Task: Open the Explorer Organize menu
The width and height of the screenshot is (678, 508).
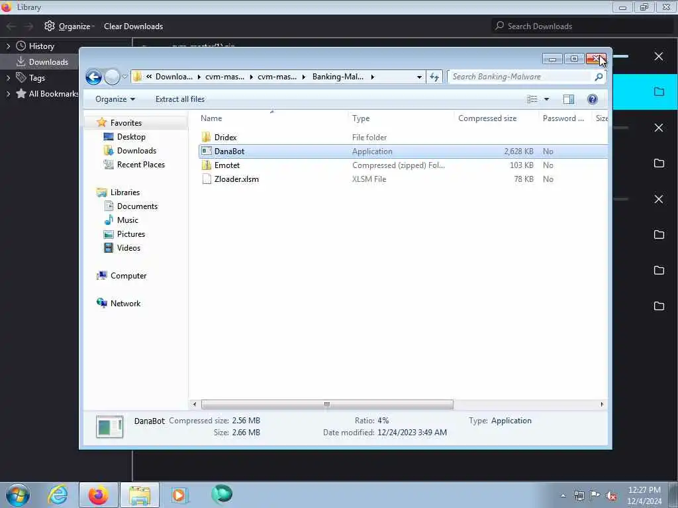Action: tap(115, 99)
